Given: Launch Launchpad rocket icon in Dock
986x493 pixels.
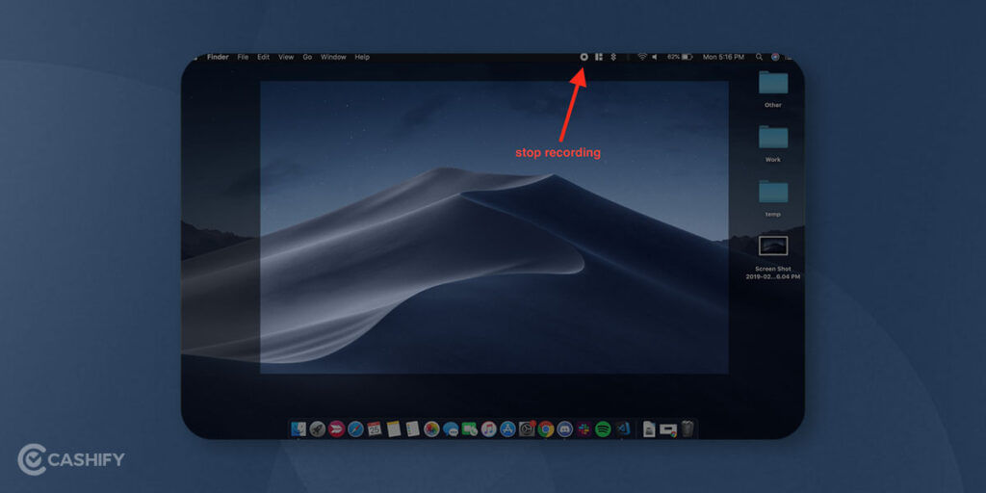Looking at the screenshot, I should tap(317, 428).
